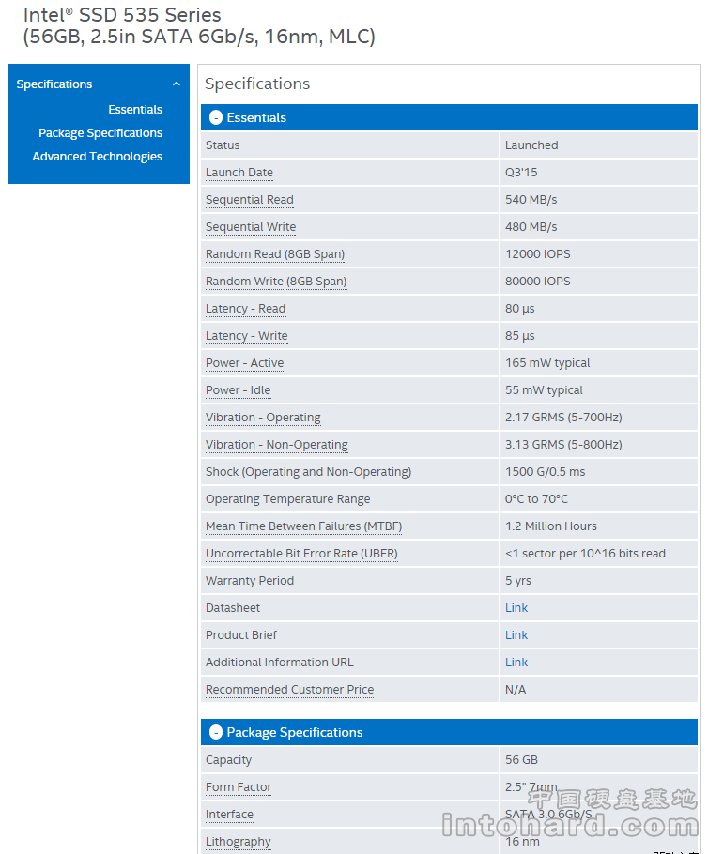Screen dimensions: 708x854
Task: Select the 2.17 GRMS (5-700Hz) value
Action: pyautogui.click(x=563, y=418)
